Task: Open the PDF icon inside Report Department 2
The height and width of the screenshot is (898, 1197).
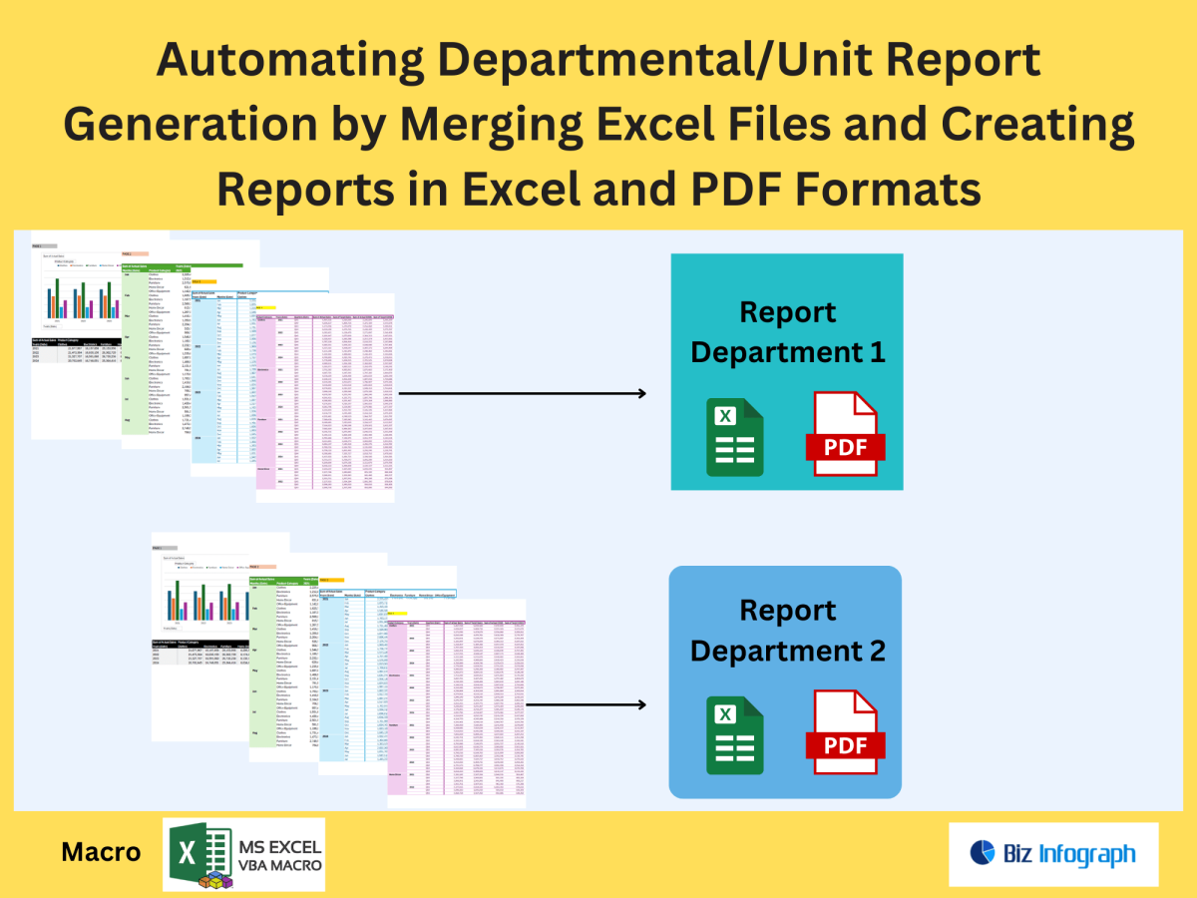Action: pos(844,731)
